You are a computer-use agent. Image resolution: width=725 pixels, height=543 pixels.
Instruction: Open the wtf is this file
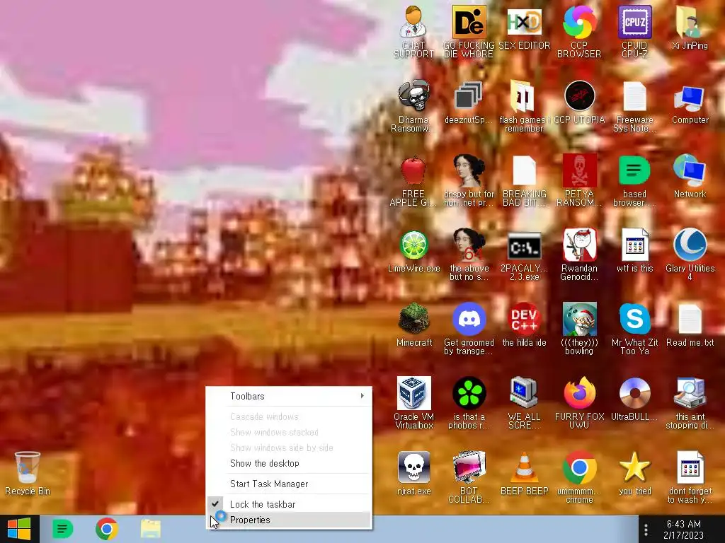point(634,251)
